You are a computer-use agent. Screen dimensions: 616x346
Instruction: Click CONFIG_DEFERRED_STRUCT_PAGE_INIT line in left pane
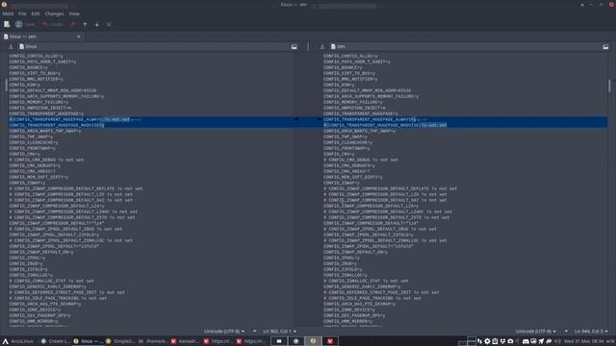pyautogui.click(x=66, y=292)
